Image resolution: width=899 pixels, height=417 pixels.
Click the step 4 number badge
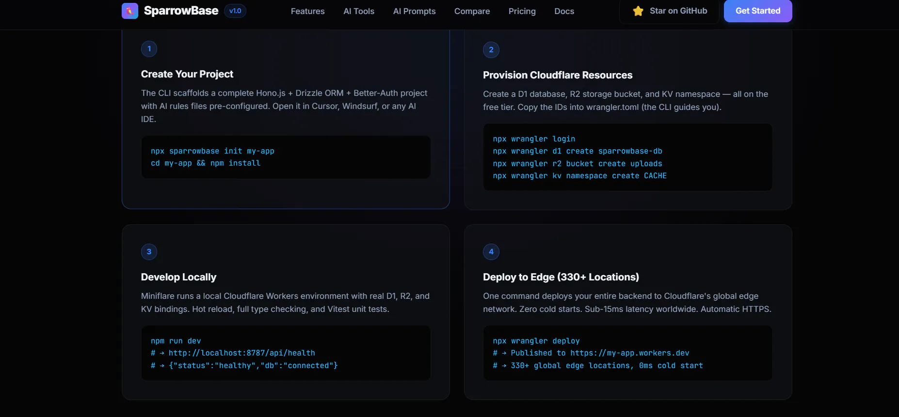[491, 252]
